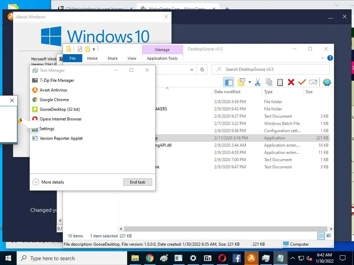Open a new Chrome tab with plus button
Screen dimensions: 354x265
[227, 9]
